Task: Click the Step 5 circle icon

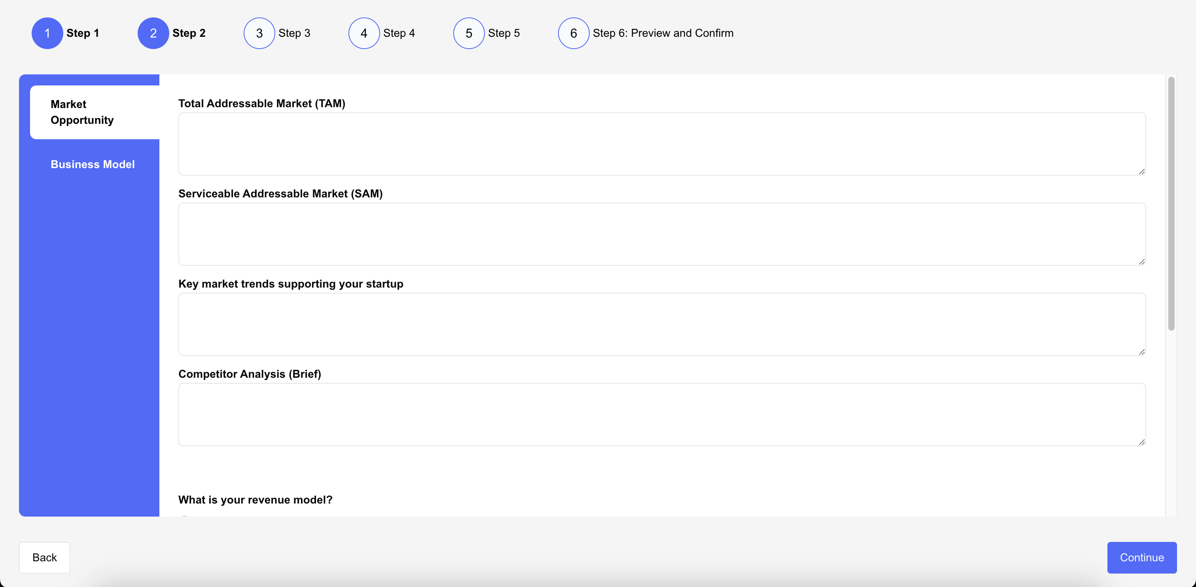Action: tap(468, 33)
